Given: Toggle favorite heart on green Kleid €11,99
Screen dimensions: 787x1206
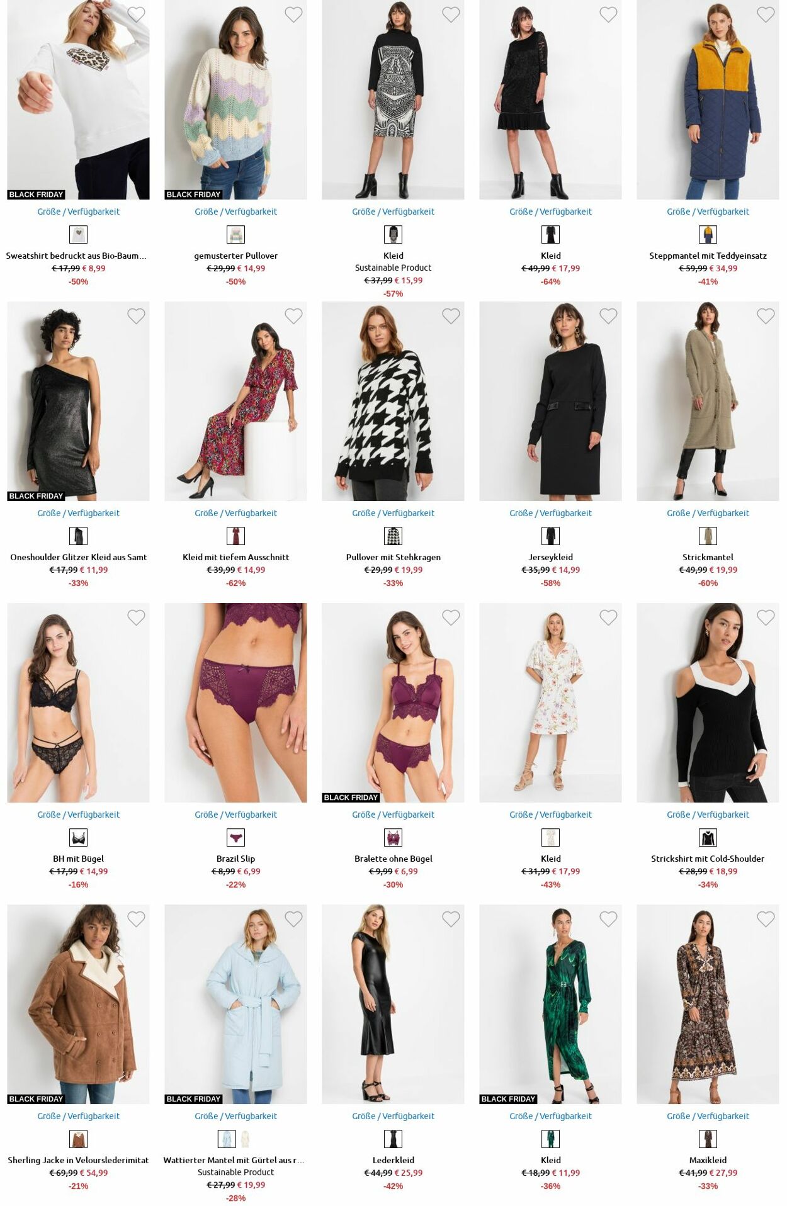Looking at the screenshot, I should click(x=608, y=919).
